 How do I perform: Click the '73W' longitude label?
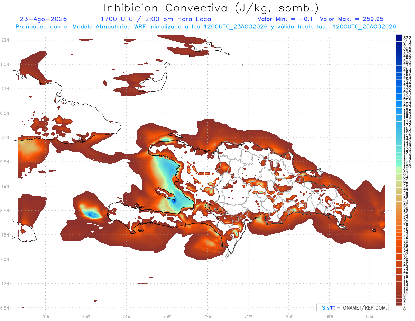[167, 316]
